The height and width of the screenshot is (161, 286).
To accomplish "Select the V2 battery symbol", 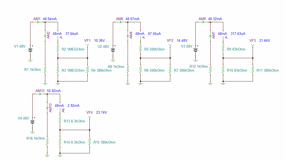I will click(113, 50).
